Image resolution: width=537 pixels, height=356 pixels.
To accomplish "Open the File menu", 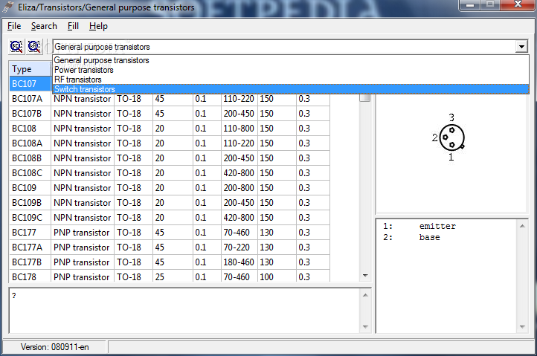I will tap(14, 26).
